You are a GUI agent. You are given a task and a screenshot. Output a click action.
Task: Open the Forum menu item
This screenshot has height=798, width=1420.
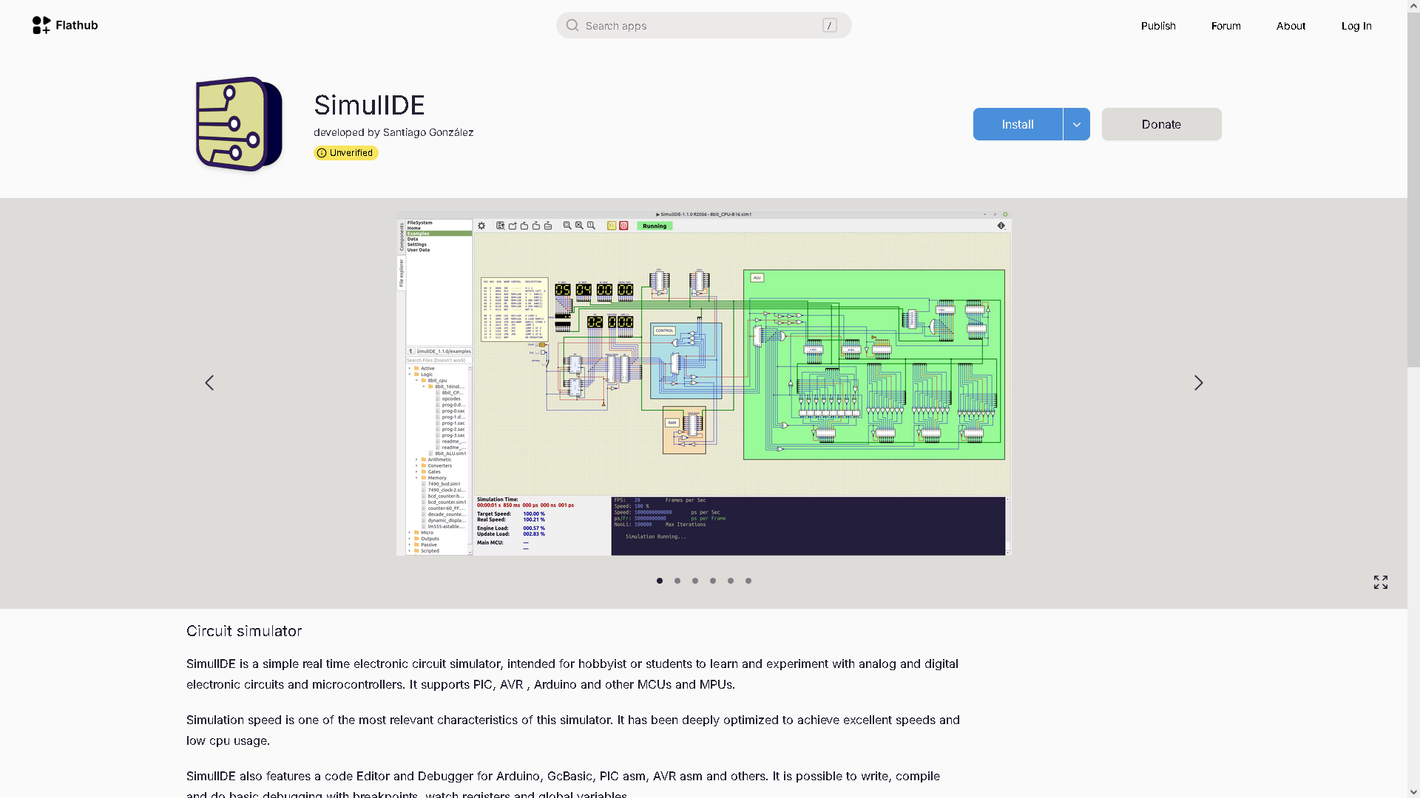[1225, 26]
